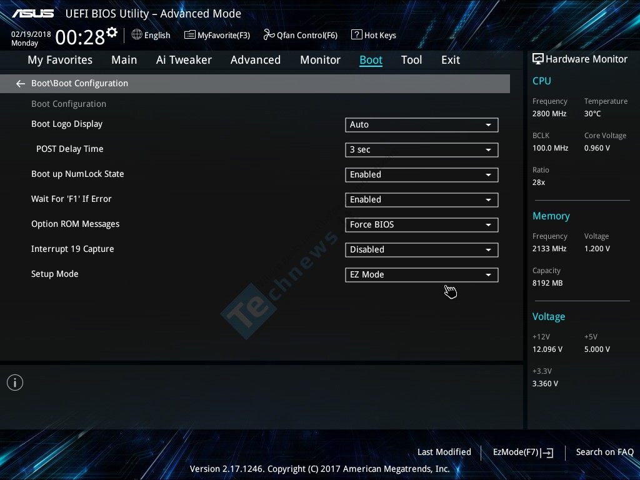This screenshot has height=480, width=640.
Task: Switch to the Main tab
Action: [x=124, y=60]
